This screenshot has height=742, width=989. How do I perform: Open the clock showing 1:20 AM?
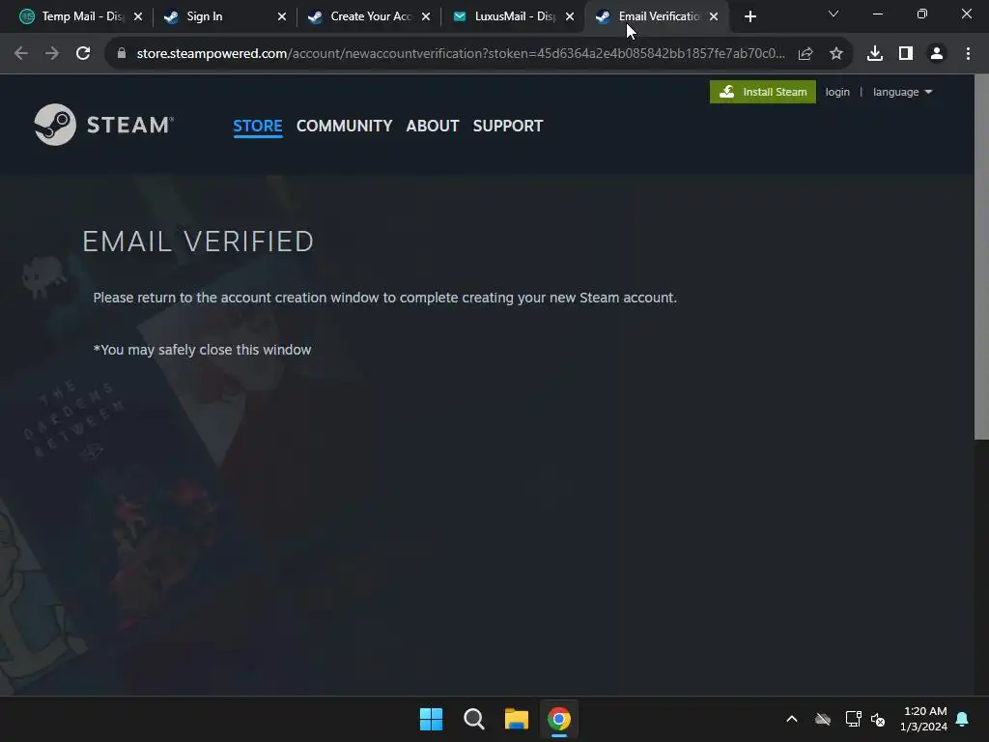pos(924,719)
